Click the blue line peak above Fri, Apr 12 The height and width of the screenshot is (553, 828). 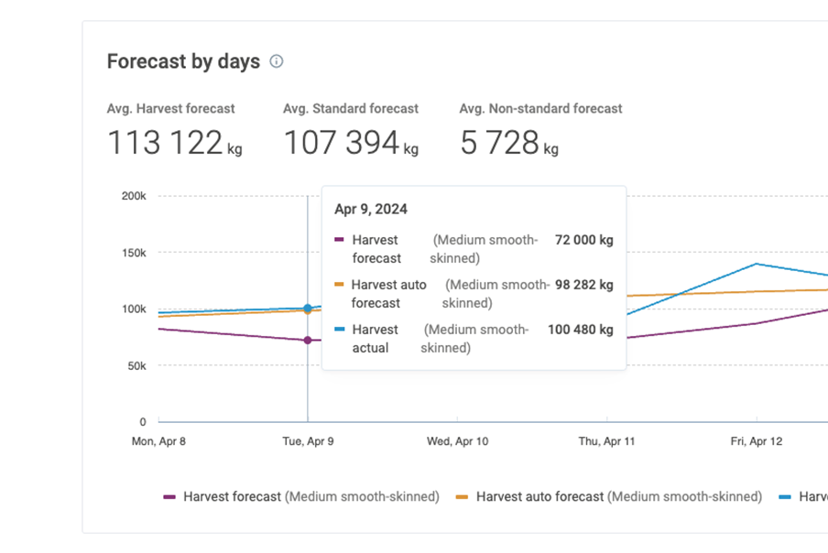(757, 264)
